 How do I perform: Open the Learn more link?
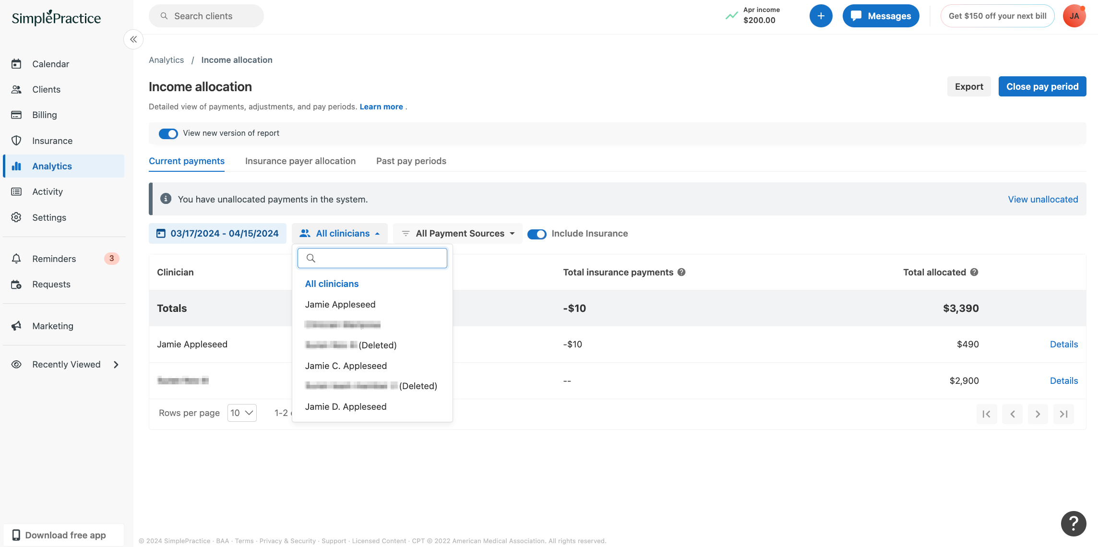click(381, 107)
